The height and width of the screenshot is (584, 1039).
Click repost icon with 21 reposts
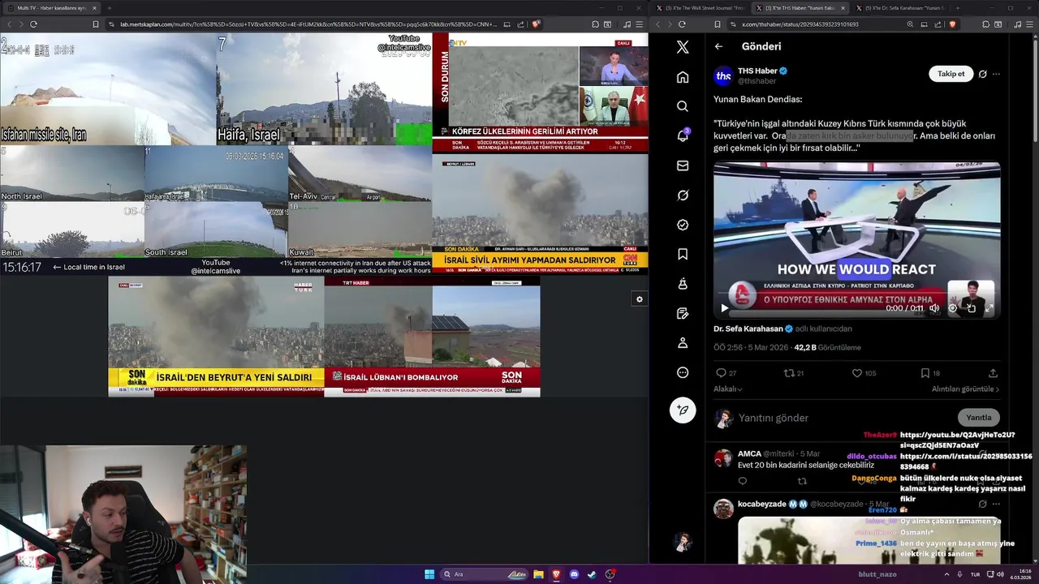[788, 373]
